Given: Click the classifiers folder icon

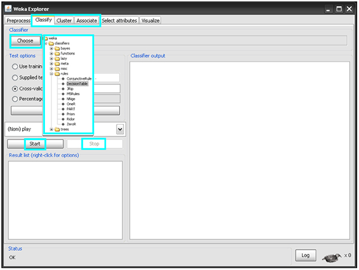Looking at the screenshot, I should click(51, 43).
